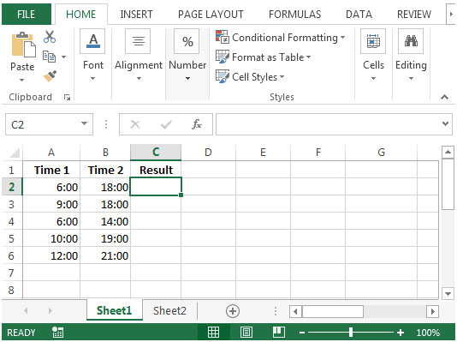Activate the Format Painter brush

click(x=50, y=76)
